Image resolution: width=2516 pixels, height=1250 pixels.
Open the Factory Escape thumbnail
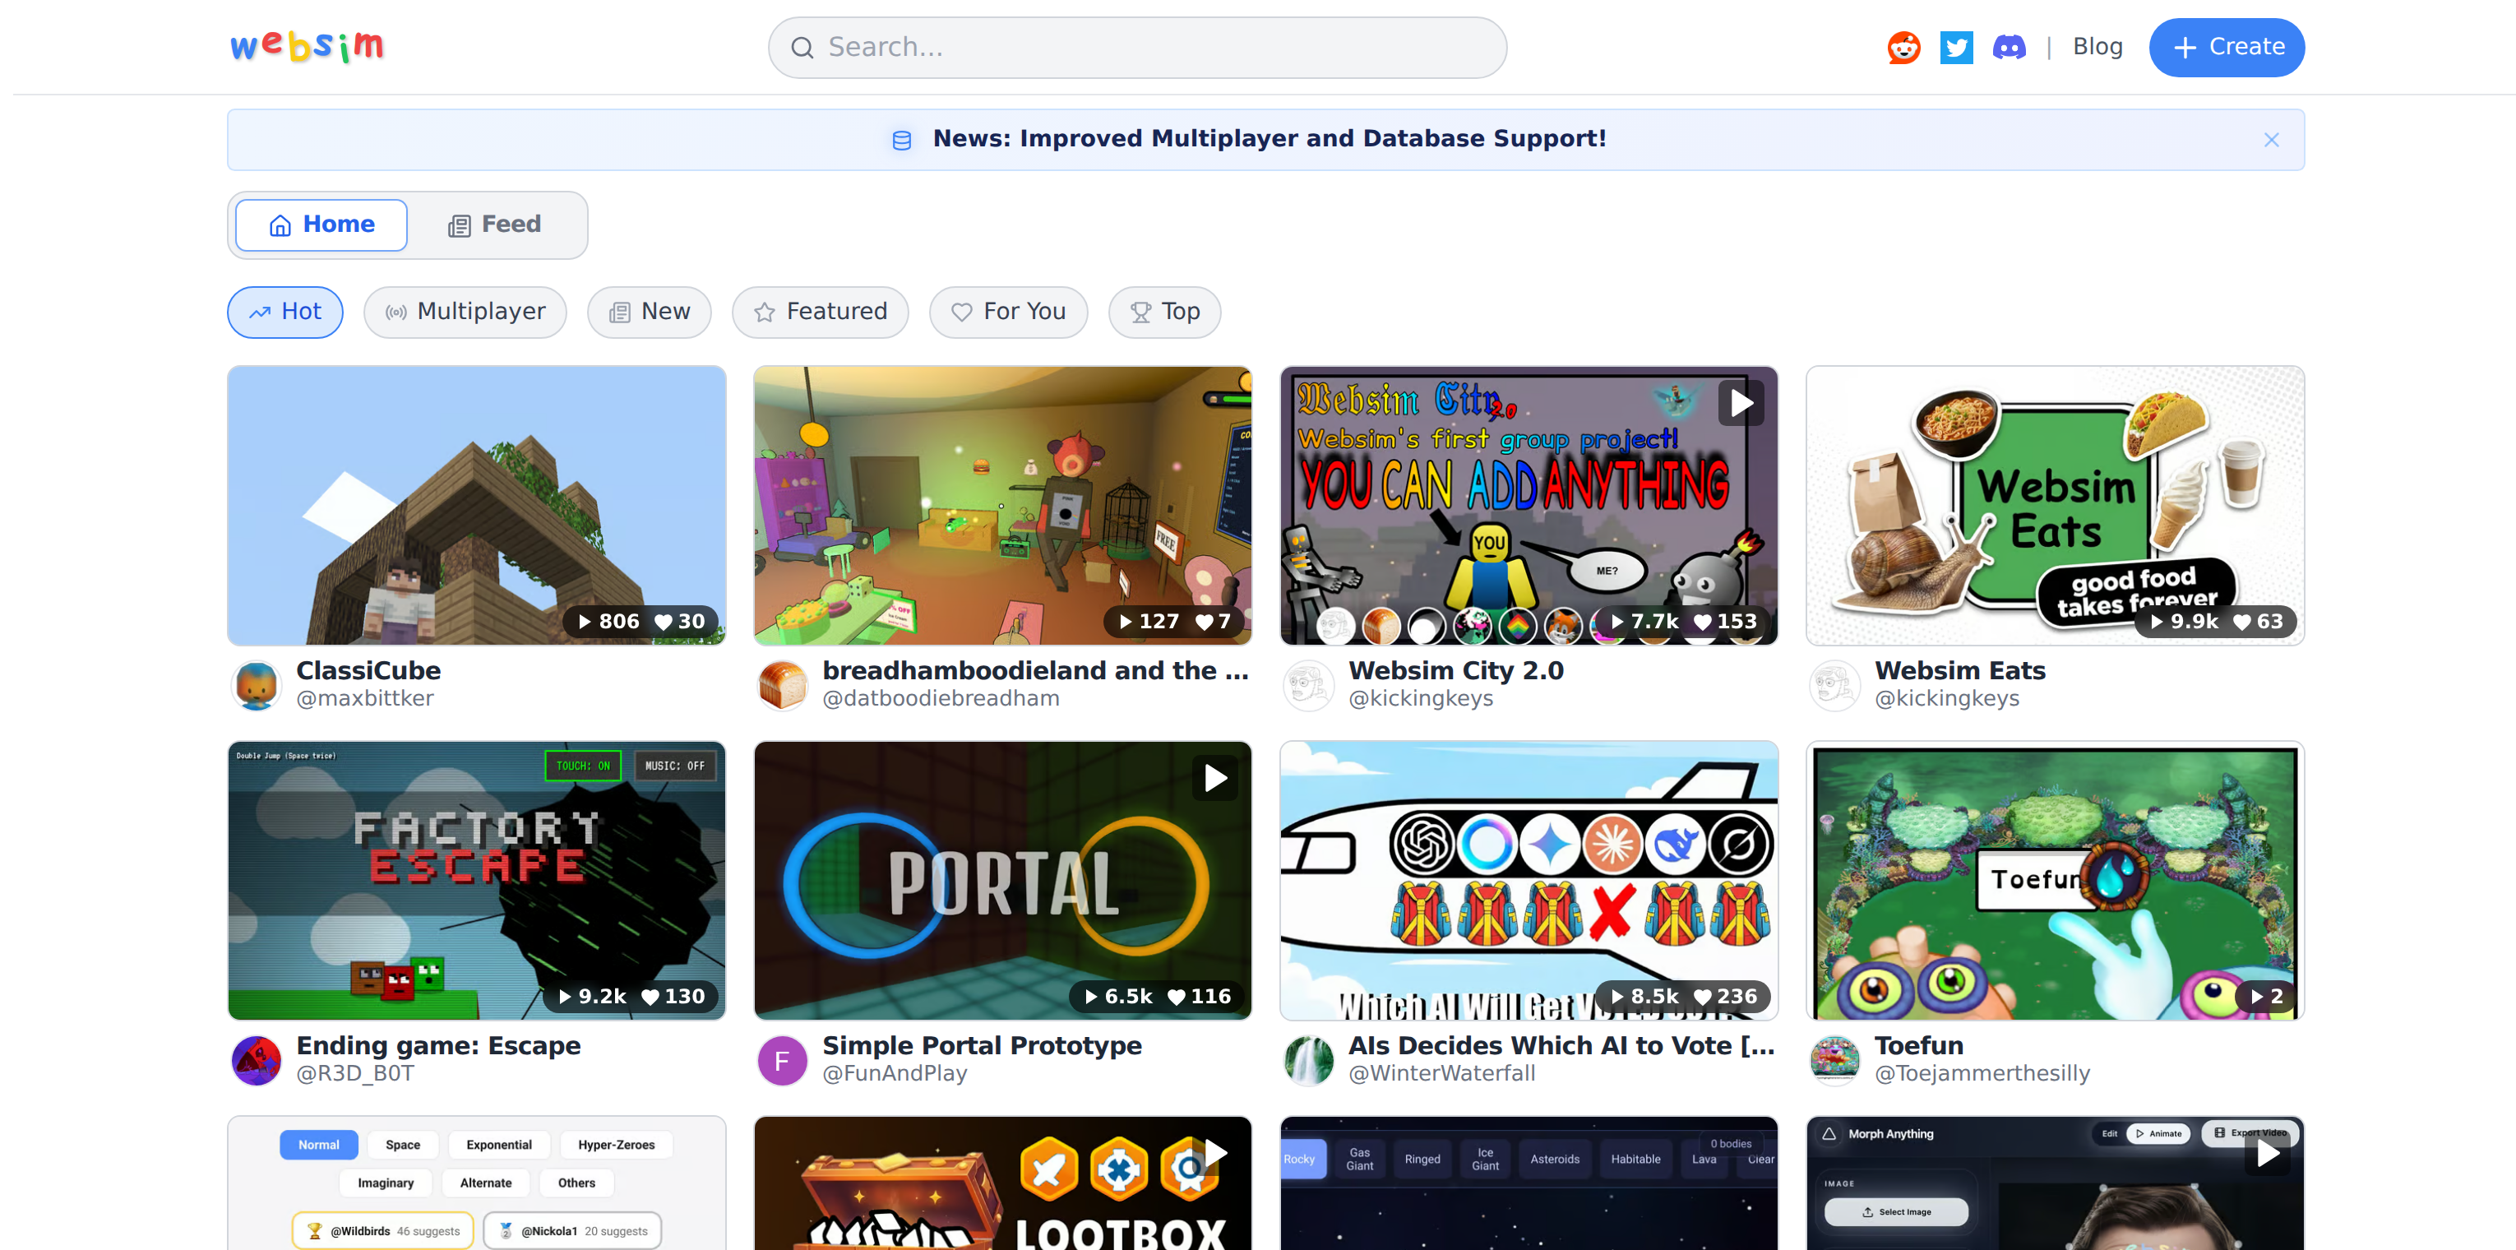(x=477, y=880)
